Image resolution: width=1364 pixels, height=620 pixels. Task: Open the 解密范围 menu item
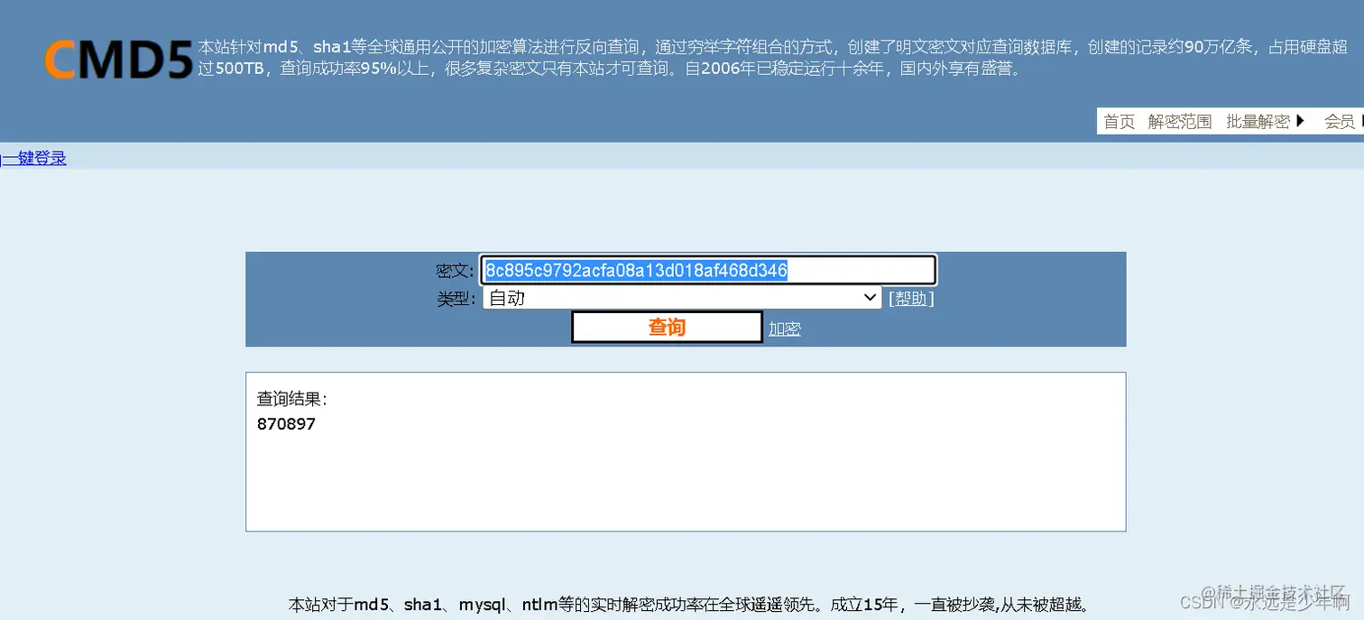[x=1179, y=121]
